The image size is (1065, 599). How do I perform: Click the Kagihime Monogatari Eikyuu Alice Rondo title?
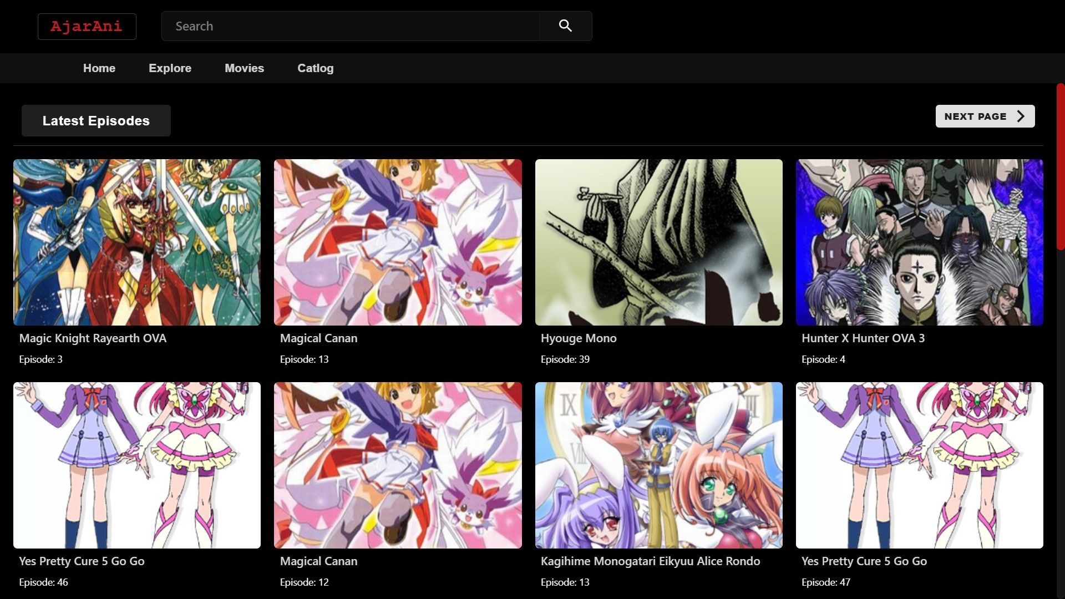pos(650,561)
